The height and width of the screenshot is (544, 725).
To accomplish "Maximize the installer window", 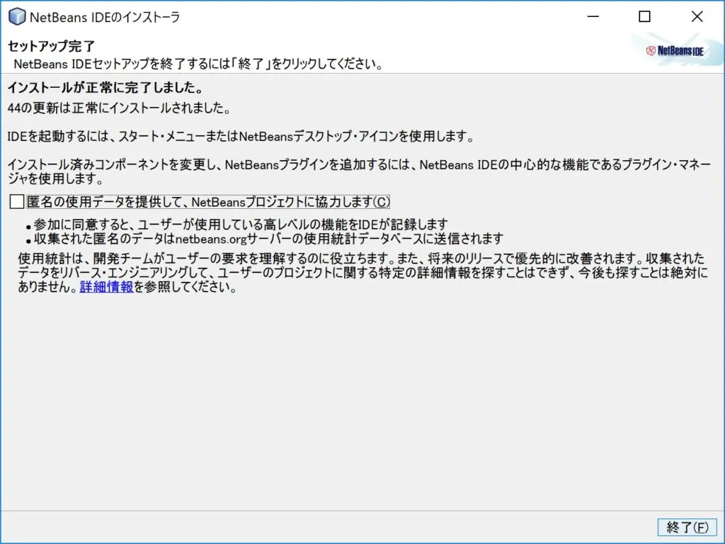I will point(644,17).
